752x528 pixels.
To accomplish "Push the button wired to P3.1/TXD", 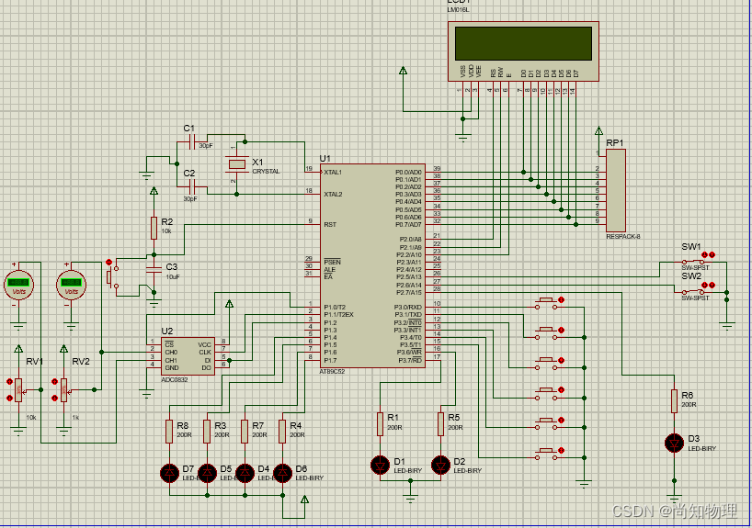I will point(546,333).
